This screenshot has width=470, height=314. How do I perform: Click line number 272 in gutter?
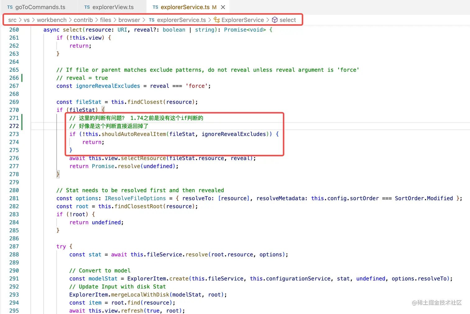point(14,126)
